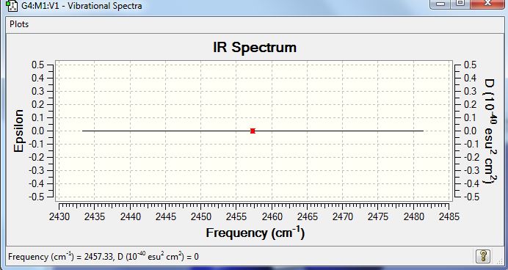Click the 0.0 tick on Epsilon axis

point(37,131)
